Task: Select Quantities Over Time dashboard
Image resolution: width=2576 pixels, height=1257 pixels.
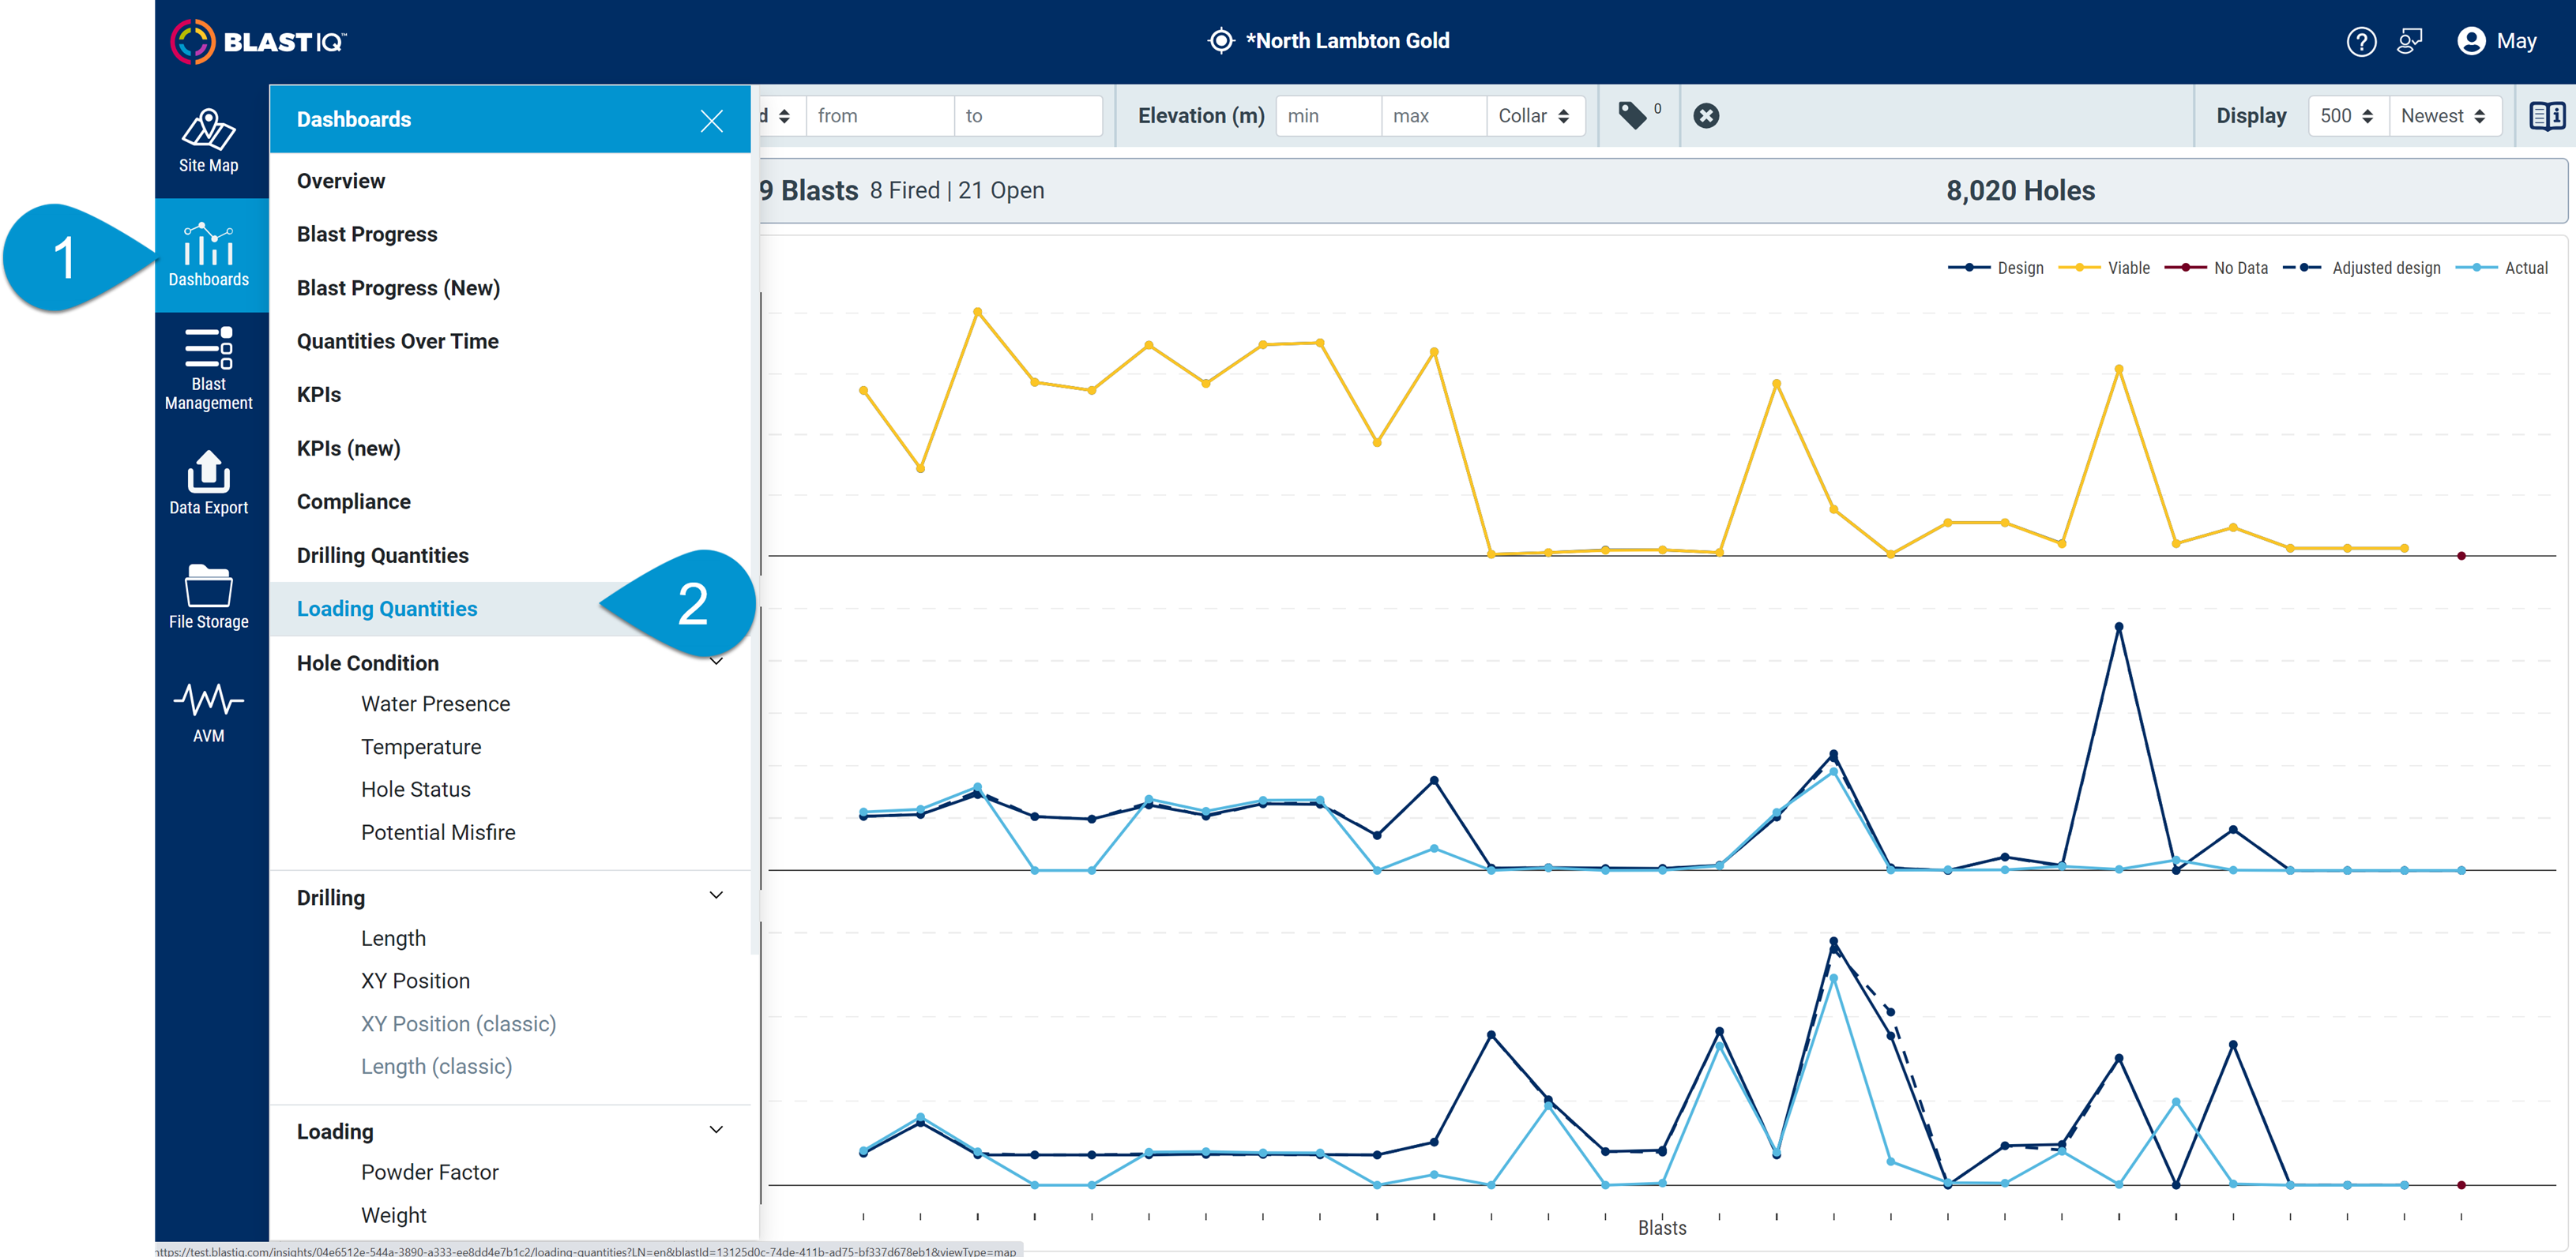Action: [x=398, y=341]
